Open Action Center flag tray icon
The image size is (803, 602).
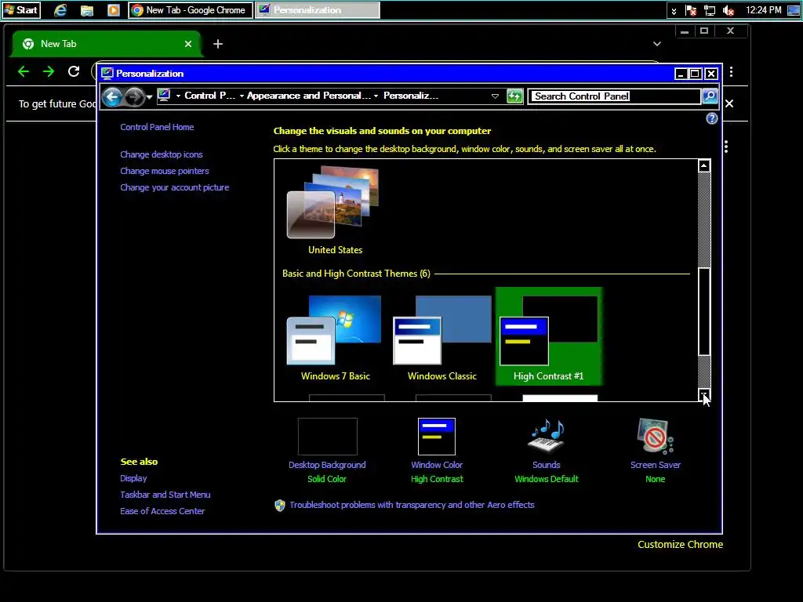point(691,10)
